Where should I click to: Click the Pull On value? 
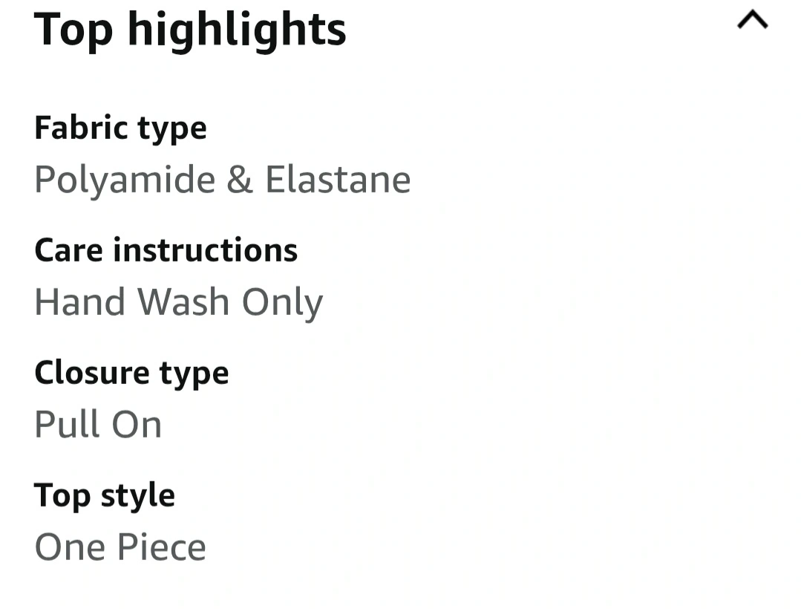pos(98,425)
